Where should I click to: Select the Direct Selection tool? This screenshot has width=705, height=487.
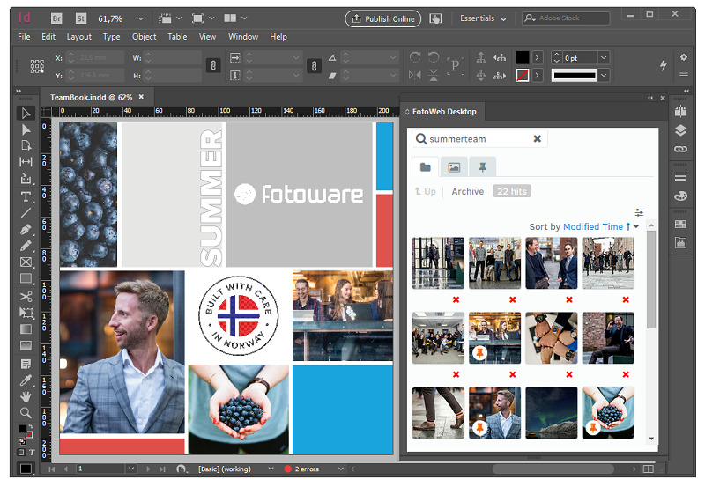click(26, 129)
